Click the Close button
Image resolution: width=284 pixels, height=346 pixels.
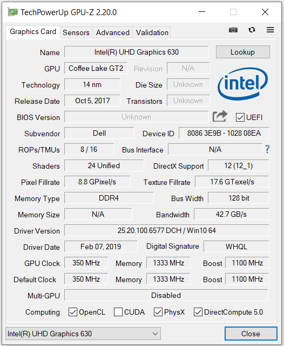click(251, 334)
